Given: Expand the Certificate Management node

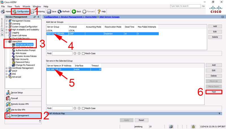Looking at the screenshot, I should pyautogui.click(x=6, y=68).
